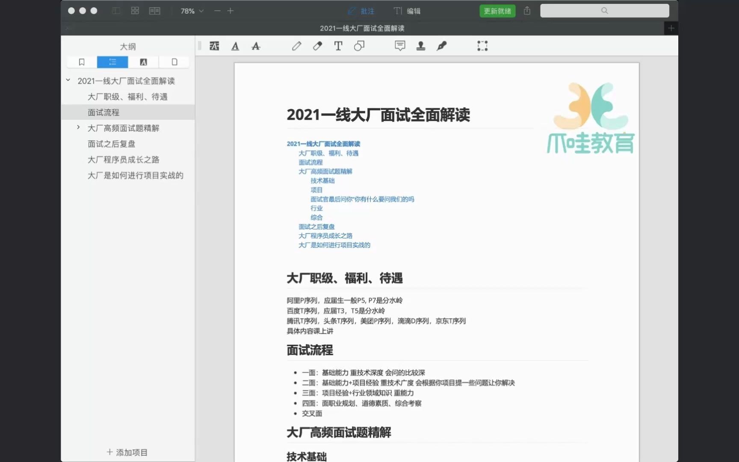This screenshot has height=462, width=739.
Task: Select the eraser tool
Action: click(x=317, y=46)
